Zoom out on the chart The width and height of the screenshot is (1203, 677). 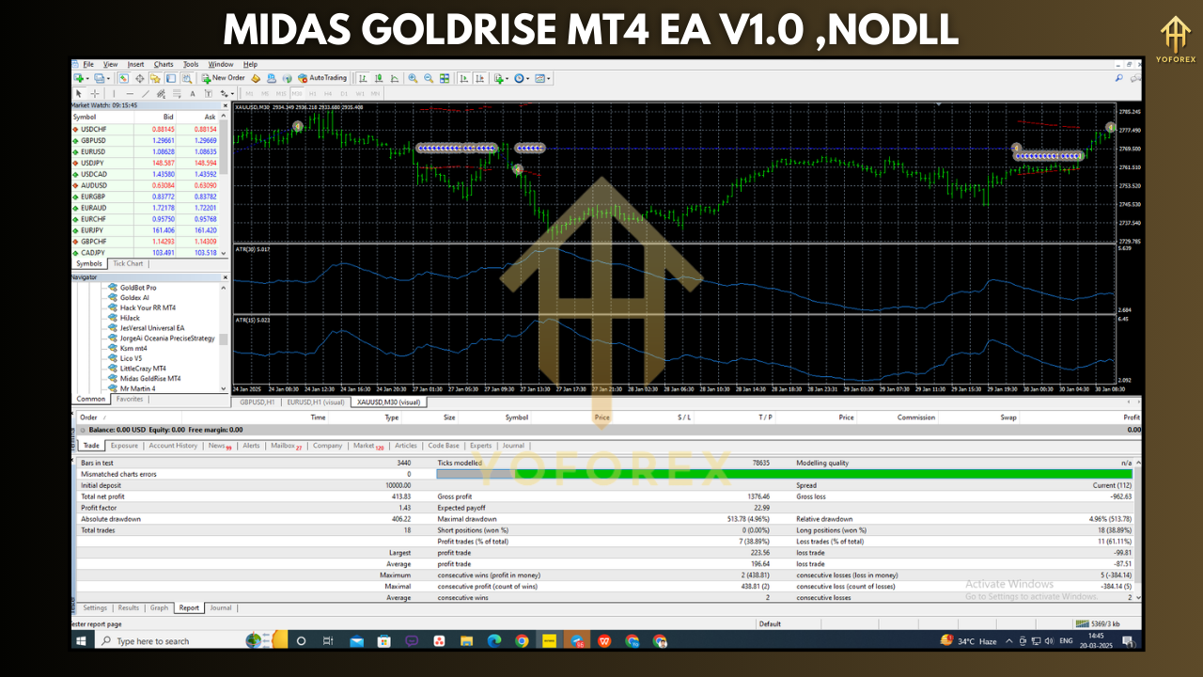(429, 78)
